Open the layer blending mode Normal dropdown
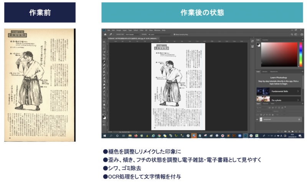The width and height of the screenshot is (307, 182). click(264, 111)
